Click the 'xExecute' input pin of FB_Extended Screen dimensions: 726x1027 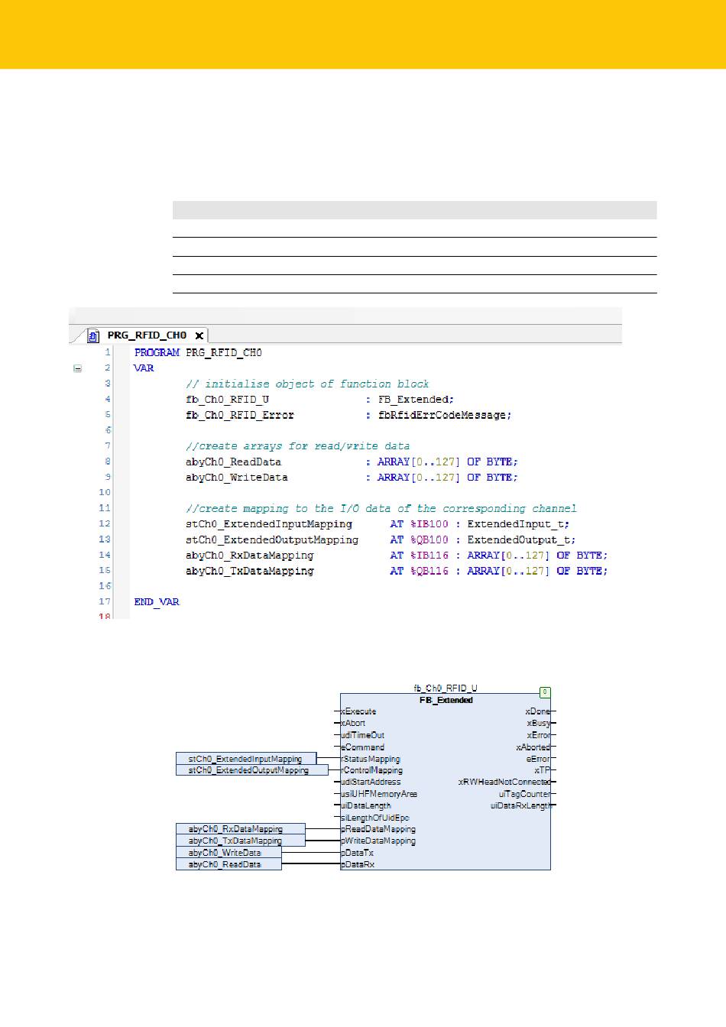pyautogui.click(x=358, y=711)
